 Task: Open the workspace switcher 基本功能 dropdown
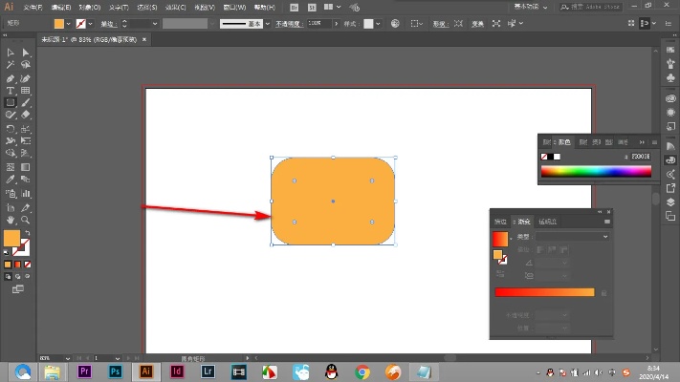(x=531, y=7)
